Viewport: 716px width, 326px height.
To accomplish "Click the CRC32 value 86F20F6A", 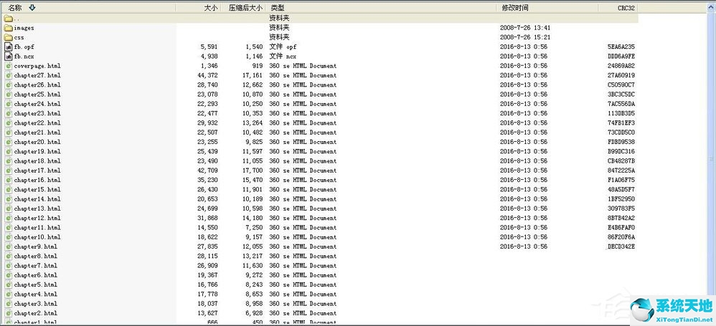I will (x=621, y=237).
